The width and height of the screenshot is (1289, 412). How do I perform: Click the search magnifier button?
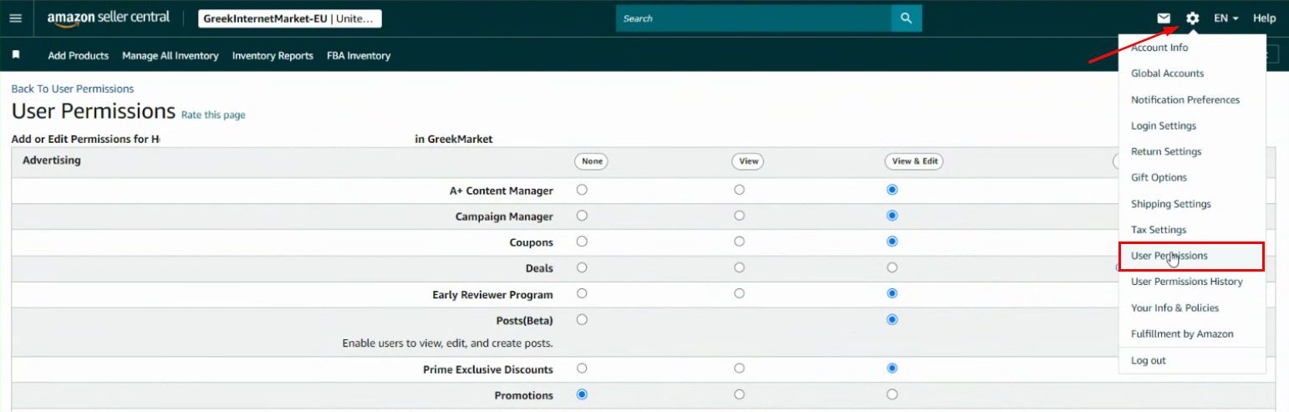point(906,18)
